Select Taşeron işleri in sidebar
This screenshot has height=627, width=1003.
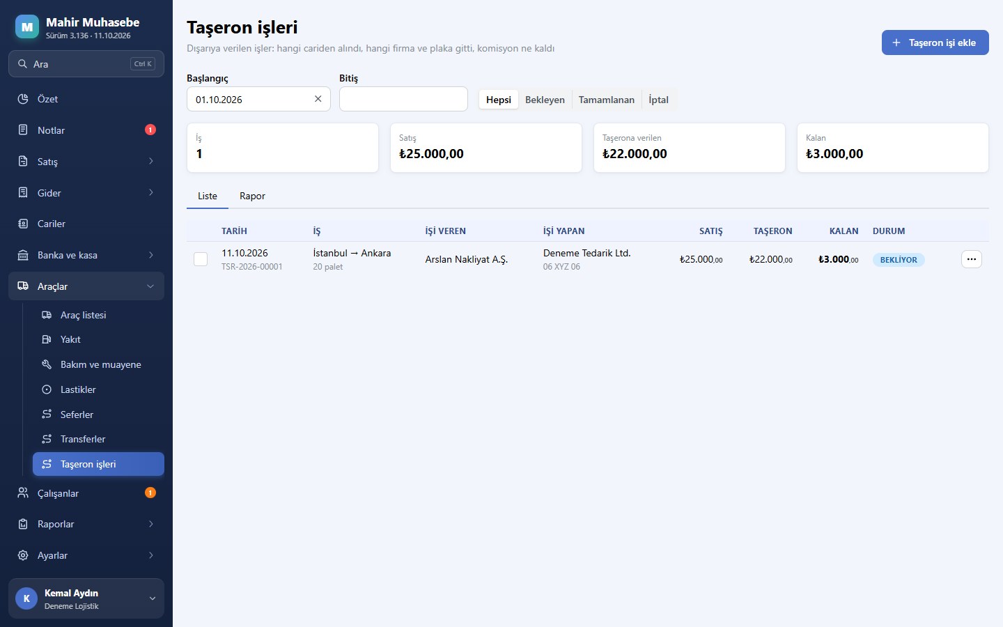(x=98, y=464)
